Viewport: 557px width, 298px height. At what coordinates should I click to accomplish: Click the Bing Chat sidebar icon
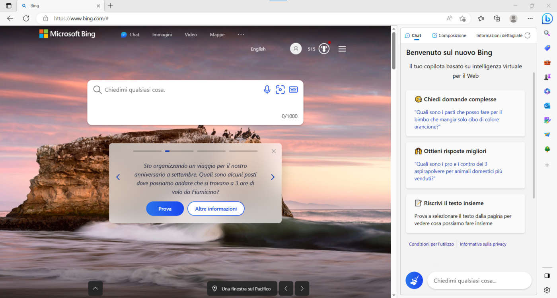547,18
